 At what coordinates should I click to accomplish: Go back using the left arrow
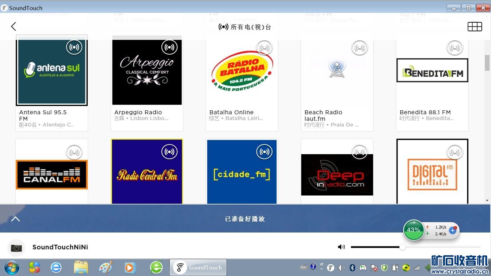(14, 26)
